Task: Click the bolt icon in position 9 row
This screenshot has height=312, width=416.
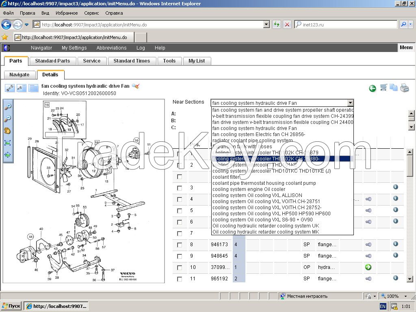Action: [x=368, y=256]
